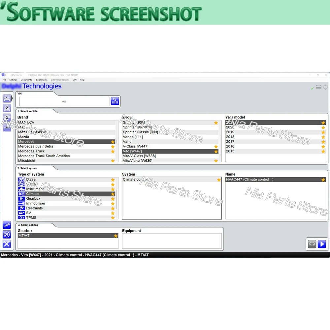Select Vito/Viano [W639] model
The image size is (330, 330).
pyautogui.click(x=171, y=160)
